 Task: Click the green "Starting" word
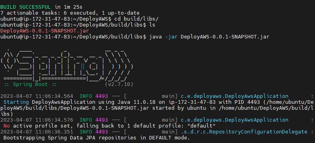point(16,102)
